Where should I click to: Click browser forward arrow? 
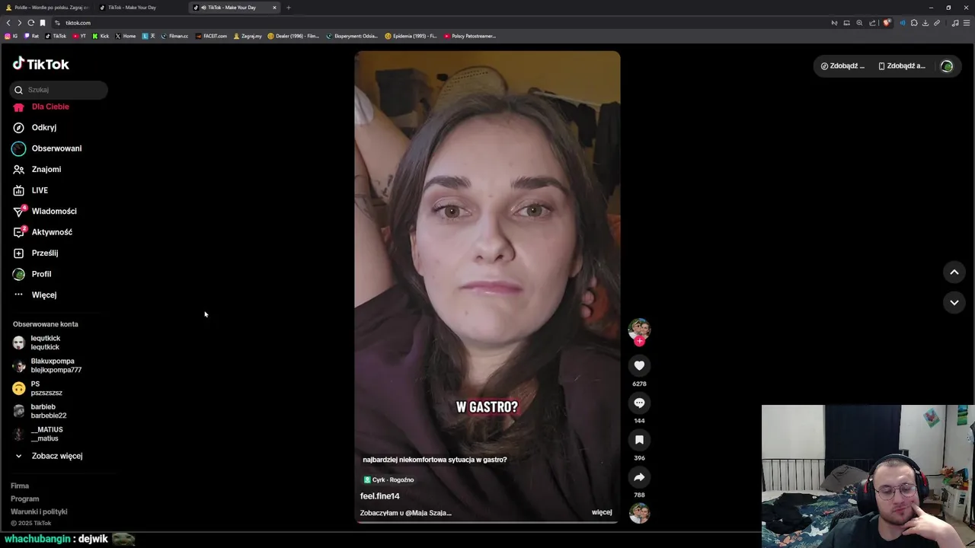click(x=20, y=23)
